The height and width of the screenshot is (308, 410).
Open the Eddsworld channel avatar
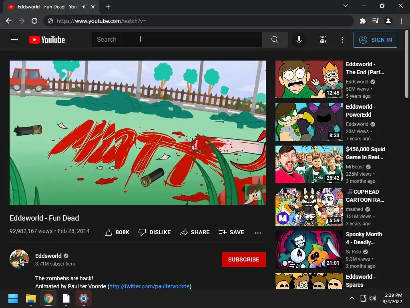[19, 259]
